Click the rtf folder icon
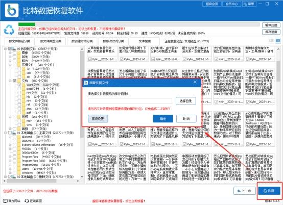Screen dimensions: 283x205 point(24,105)
